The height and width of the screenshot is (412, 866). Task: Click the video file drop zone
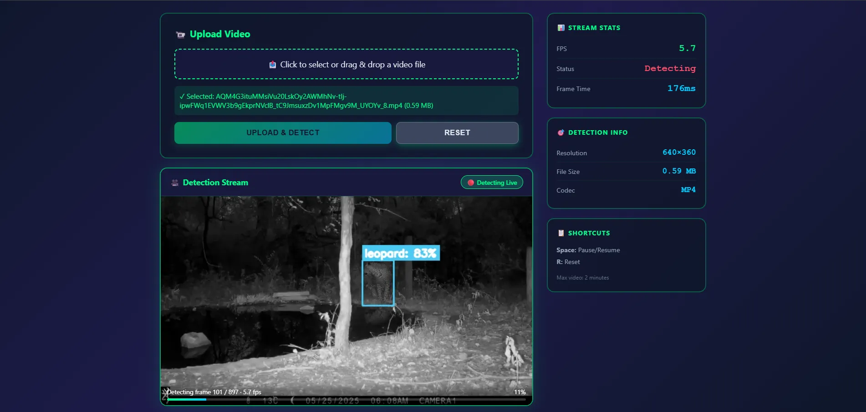(346, 64)
